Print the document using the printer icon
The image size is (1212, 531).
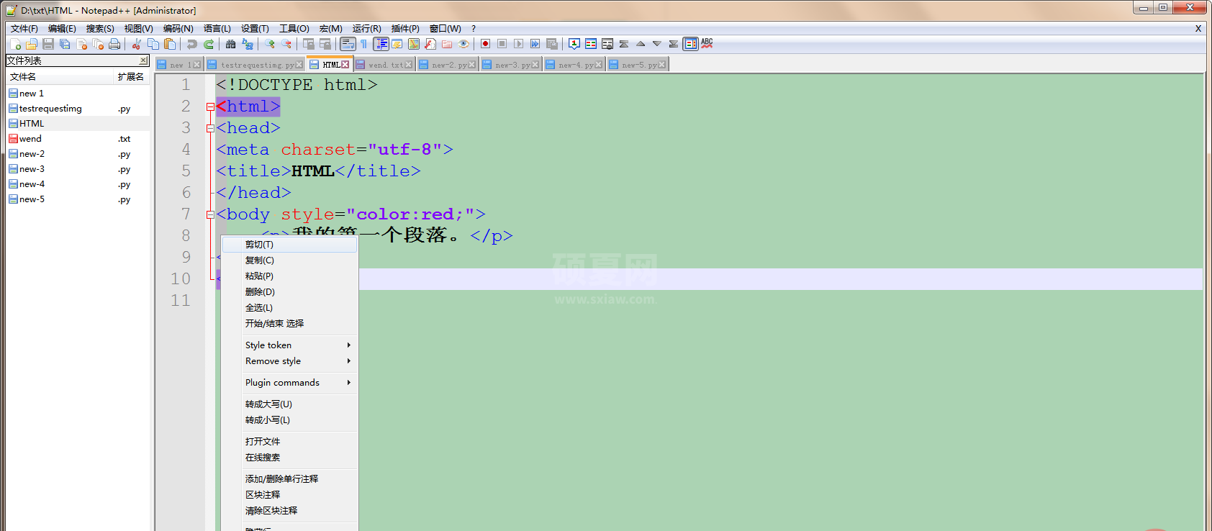[114, 44]
